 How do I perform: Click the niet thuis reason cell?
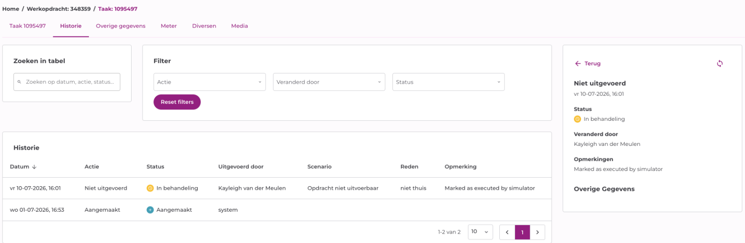tap(413, 188)
